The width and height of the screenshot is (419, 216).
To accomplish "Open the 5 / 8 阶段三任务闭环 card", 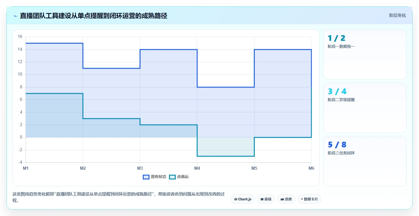I will (365, 161).
